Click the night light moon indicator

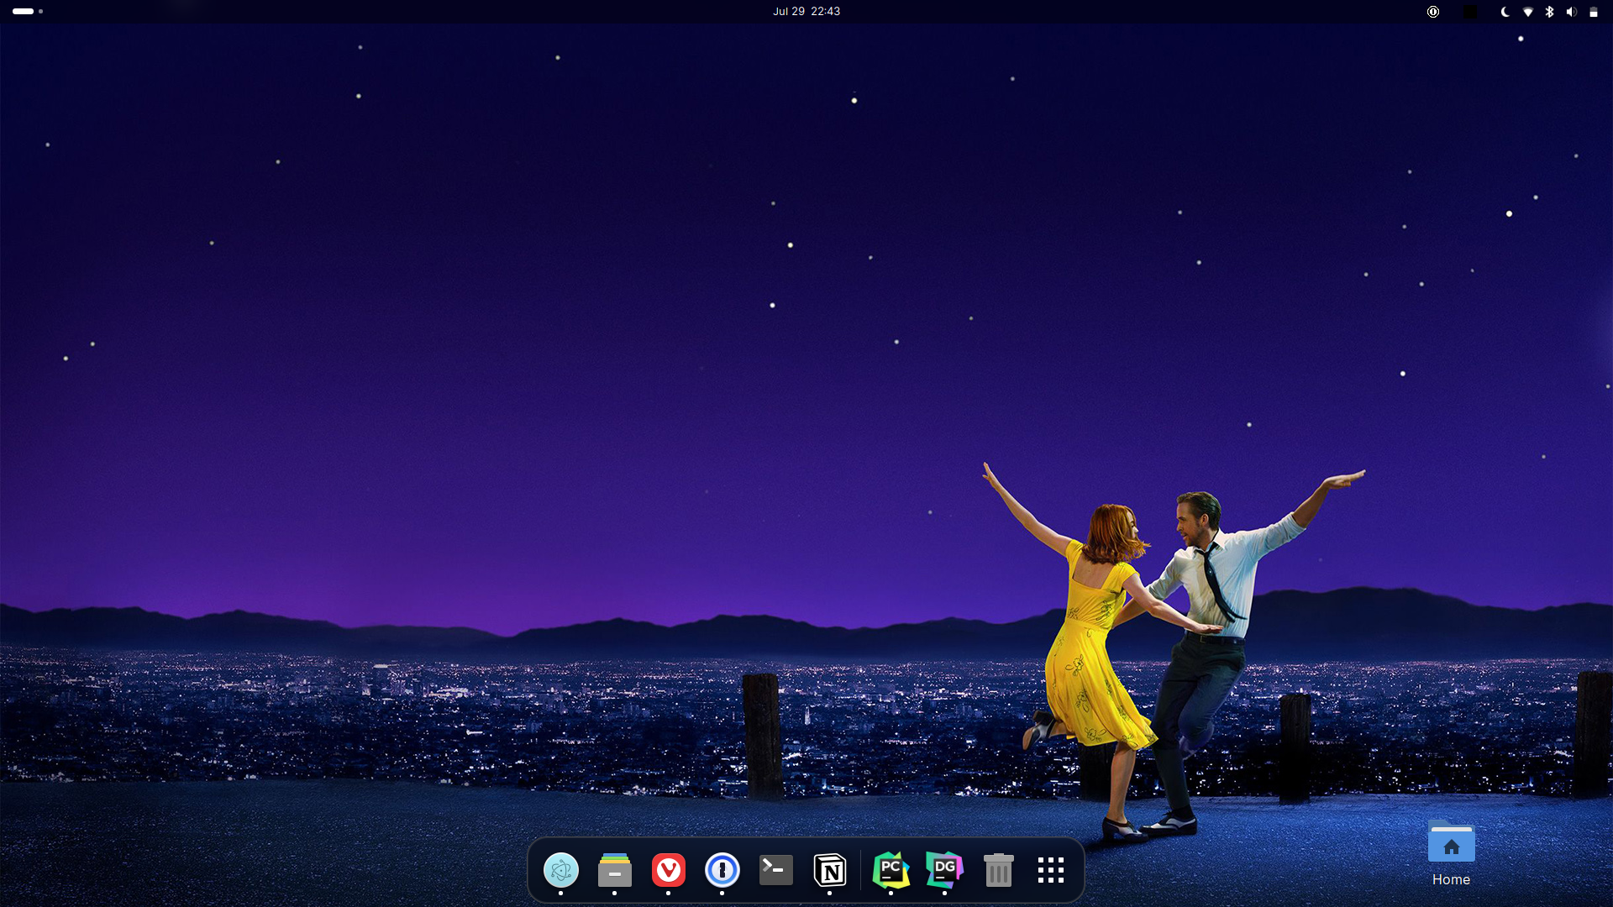(1505, 12)
